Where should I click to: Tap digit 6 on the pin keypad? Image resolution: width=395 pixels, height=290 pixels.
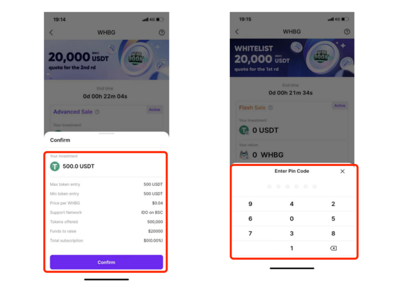(250, 219)
